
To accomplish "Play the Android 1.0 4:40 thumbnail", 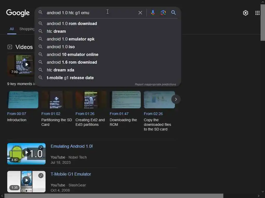I will tap(26, 154).
